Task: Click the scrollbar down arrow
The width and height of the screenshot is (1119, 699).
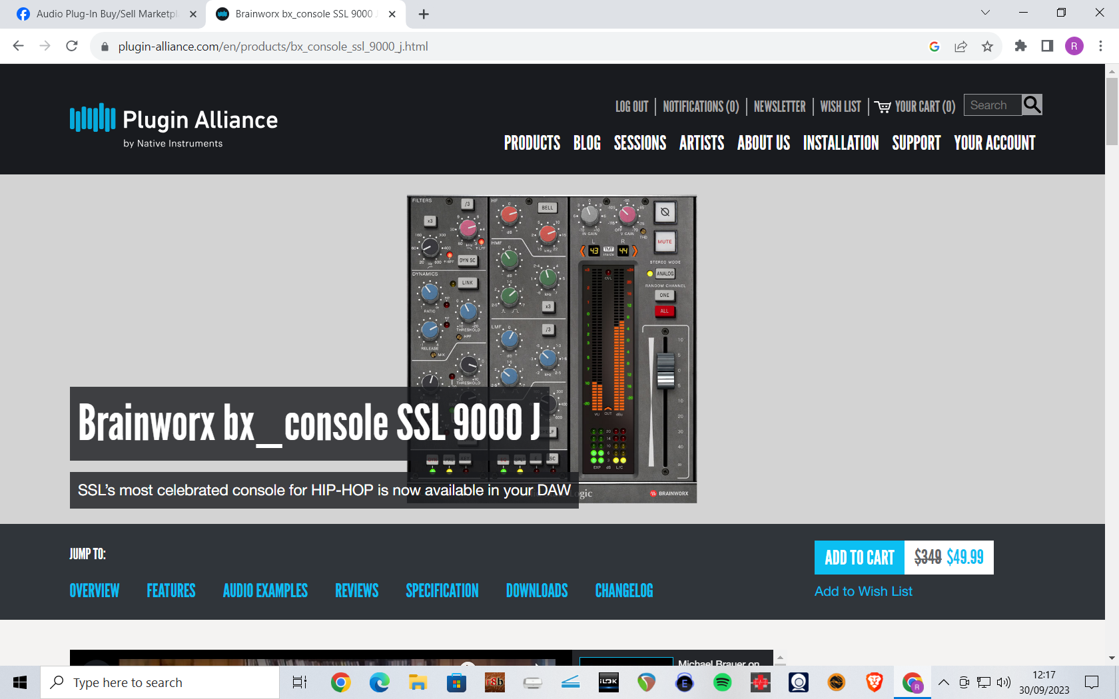Action: coord(1112,658)
